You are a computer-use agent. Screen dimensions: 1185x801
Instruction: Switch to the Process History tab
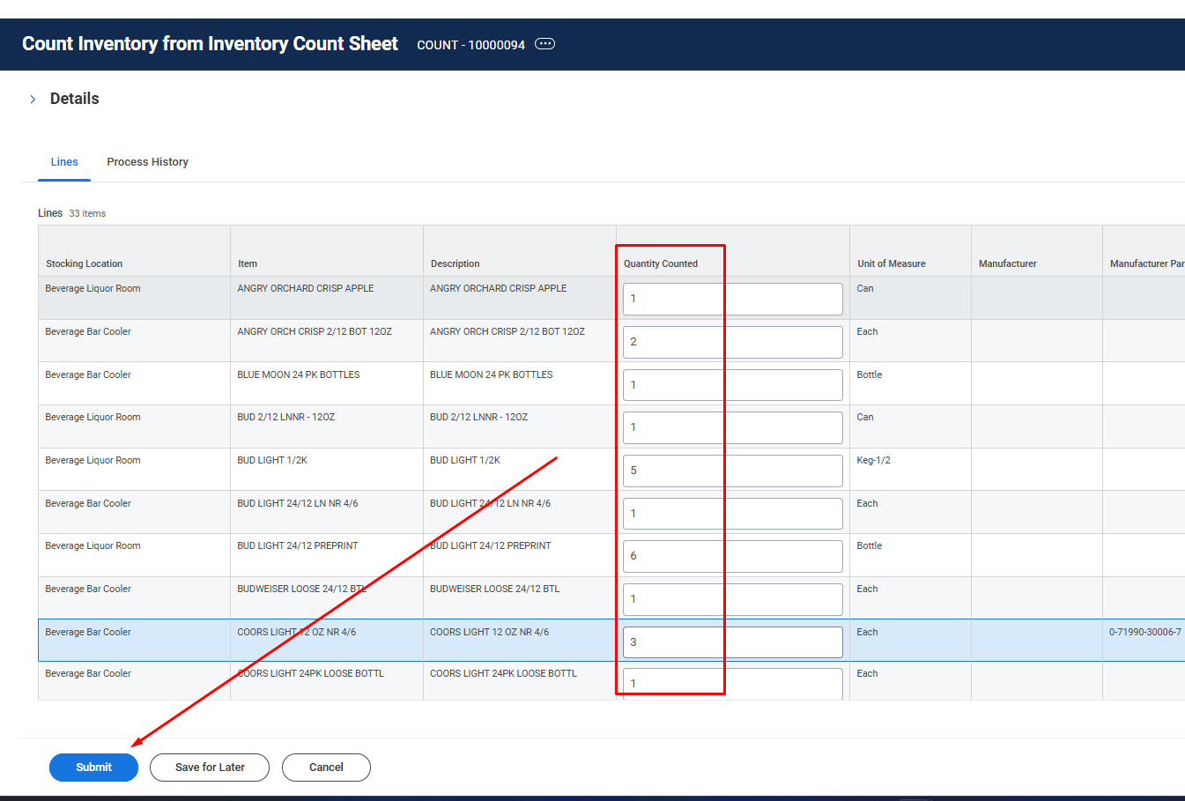147,162
